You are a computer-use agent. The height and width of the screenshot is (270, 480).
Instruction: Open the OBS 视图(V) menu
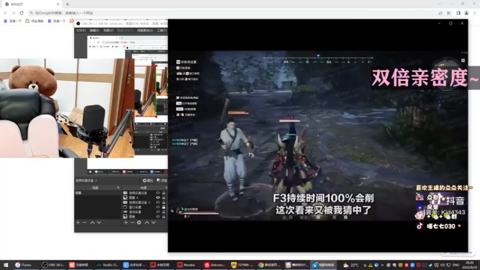(x=109, y=31)
